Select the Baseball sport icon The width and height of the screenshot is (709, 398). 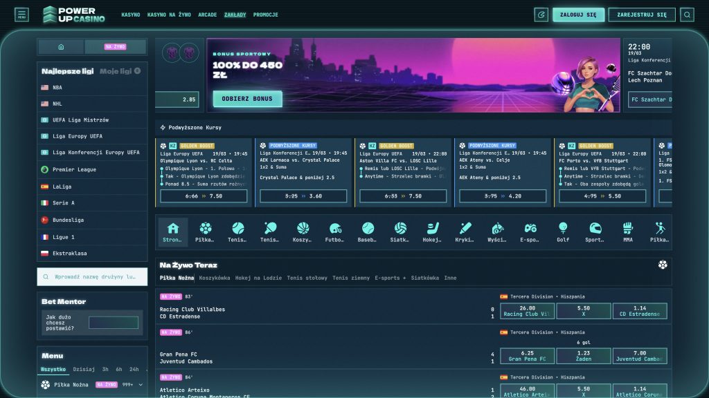point(367,232)
